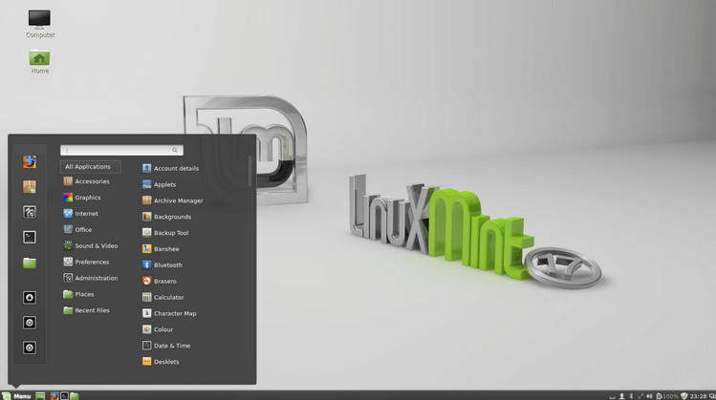This screenshot has height=400, width=716.
Task: Open the Home folder desktop icon
Action: 40,61
